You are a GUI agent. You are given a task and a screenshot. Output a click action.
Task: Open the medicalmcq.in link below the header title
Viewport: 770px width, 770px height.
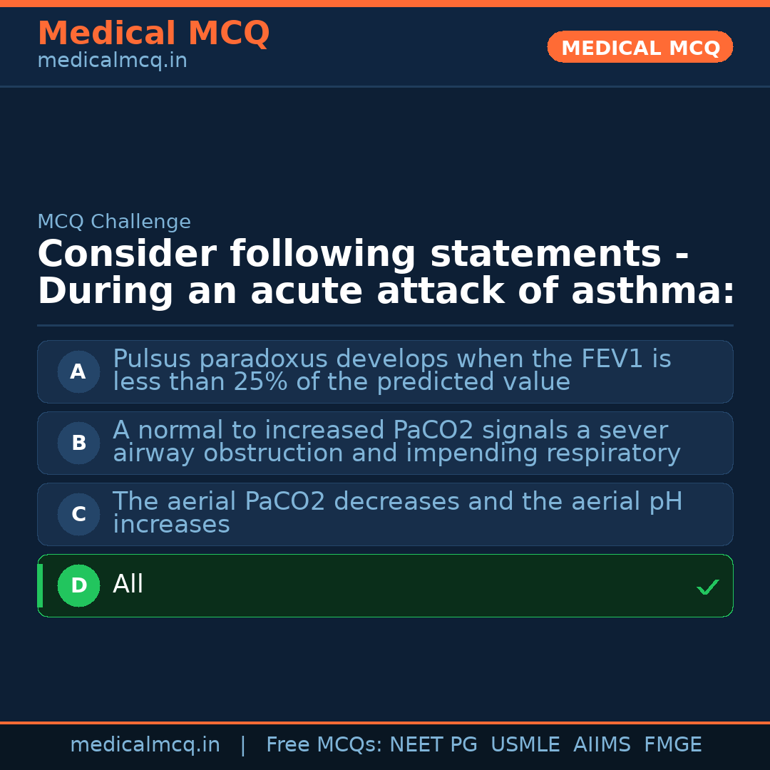coord(112,61)
